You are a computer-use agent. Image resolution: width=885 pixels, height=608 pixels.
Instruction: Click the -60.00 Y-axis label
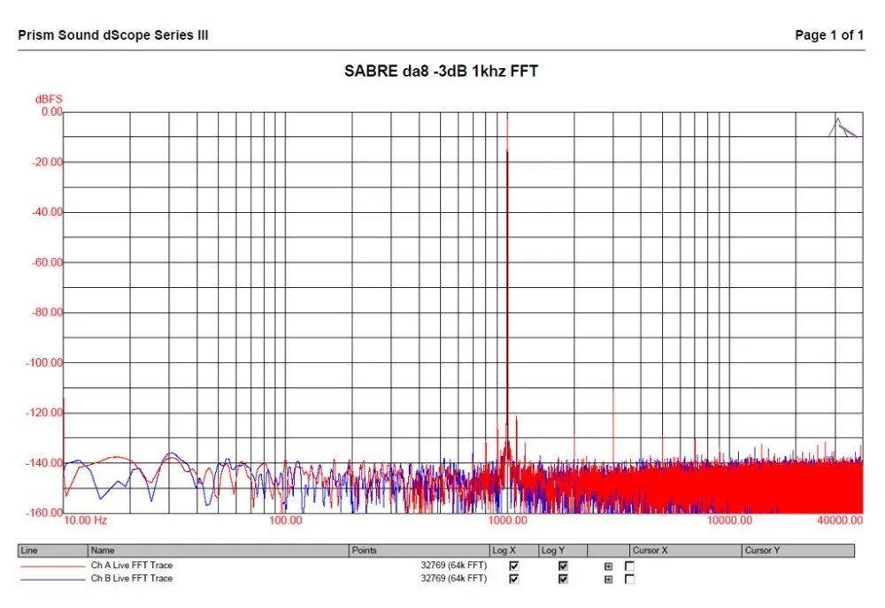pyautogui.click(x=47, y=262)
